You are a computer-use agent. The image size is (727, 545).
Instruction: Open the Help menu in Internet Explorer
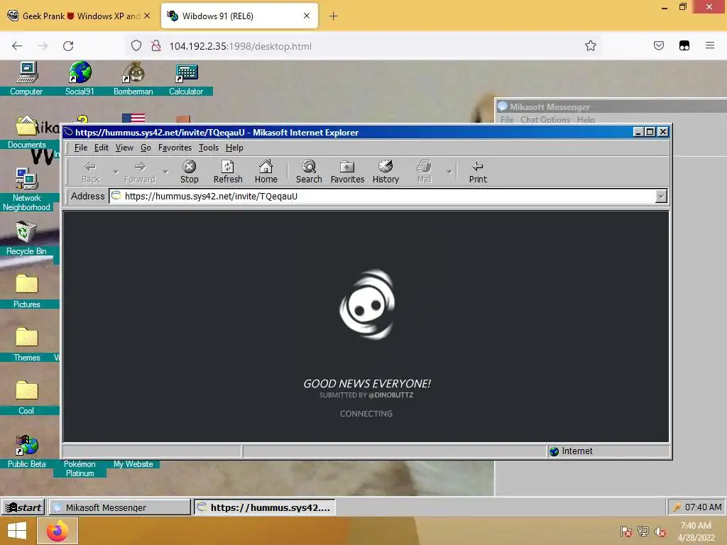234,148
